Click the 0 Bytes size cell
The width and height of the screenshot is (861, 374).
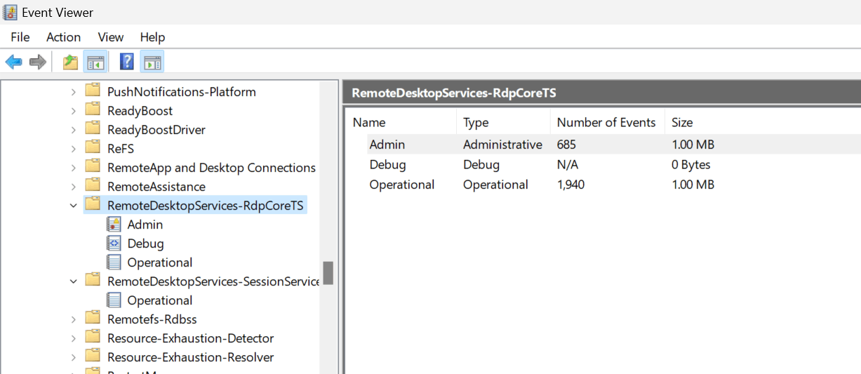tap(691, 165)
